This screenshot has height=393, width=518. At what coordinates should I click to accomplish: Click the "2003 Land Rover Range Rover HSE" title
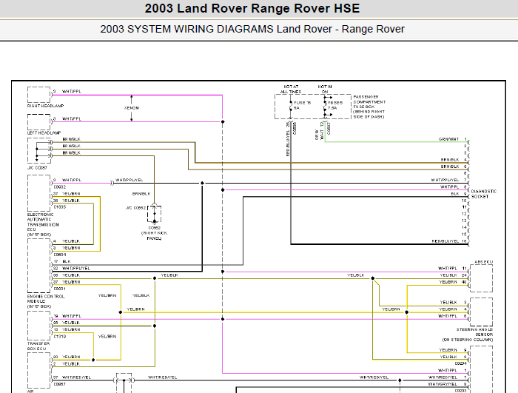tap(252, 8)
